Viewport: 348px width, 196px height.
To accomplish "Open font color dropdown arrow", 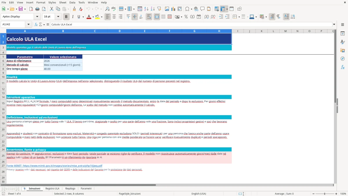I will [93, 17].
